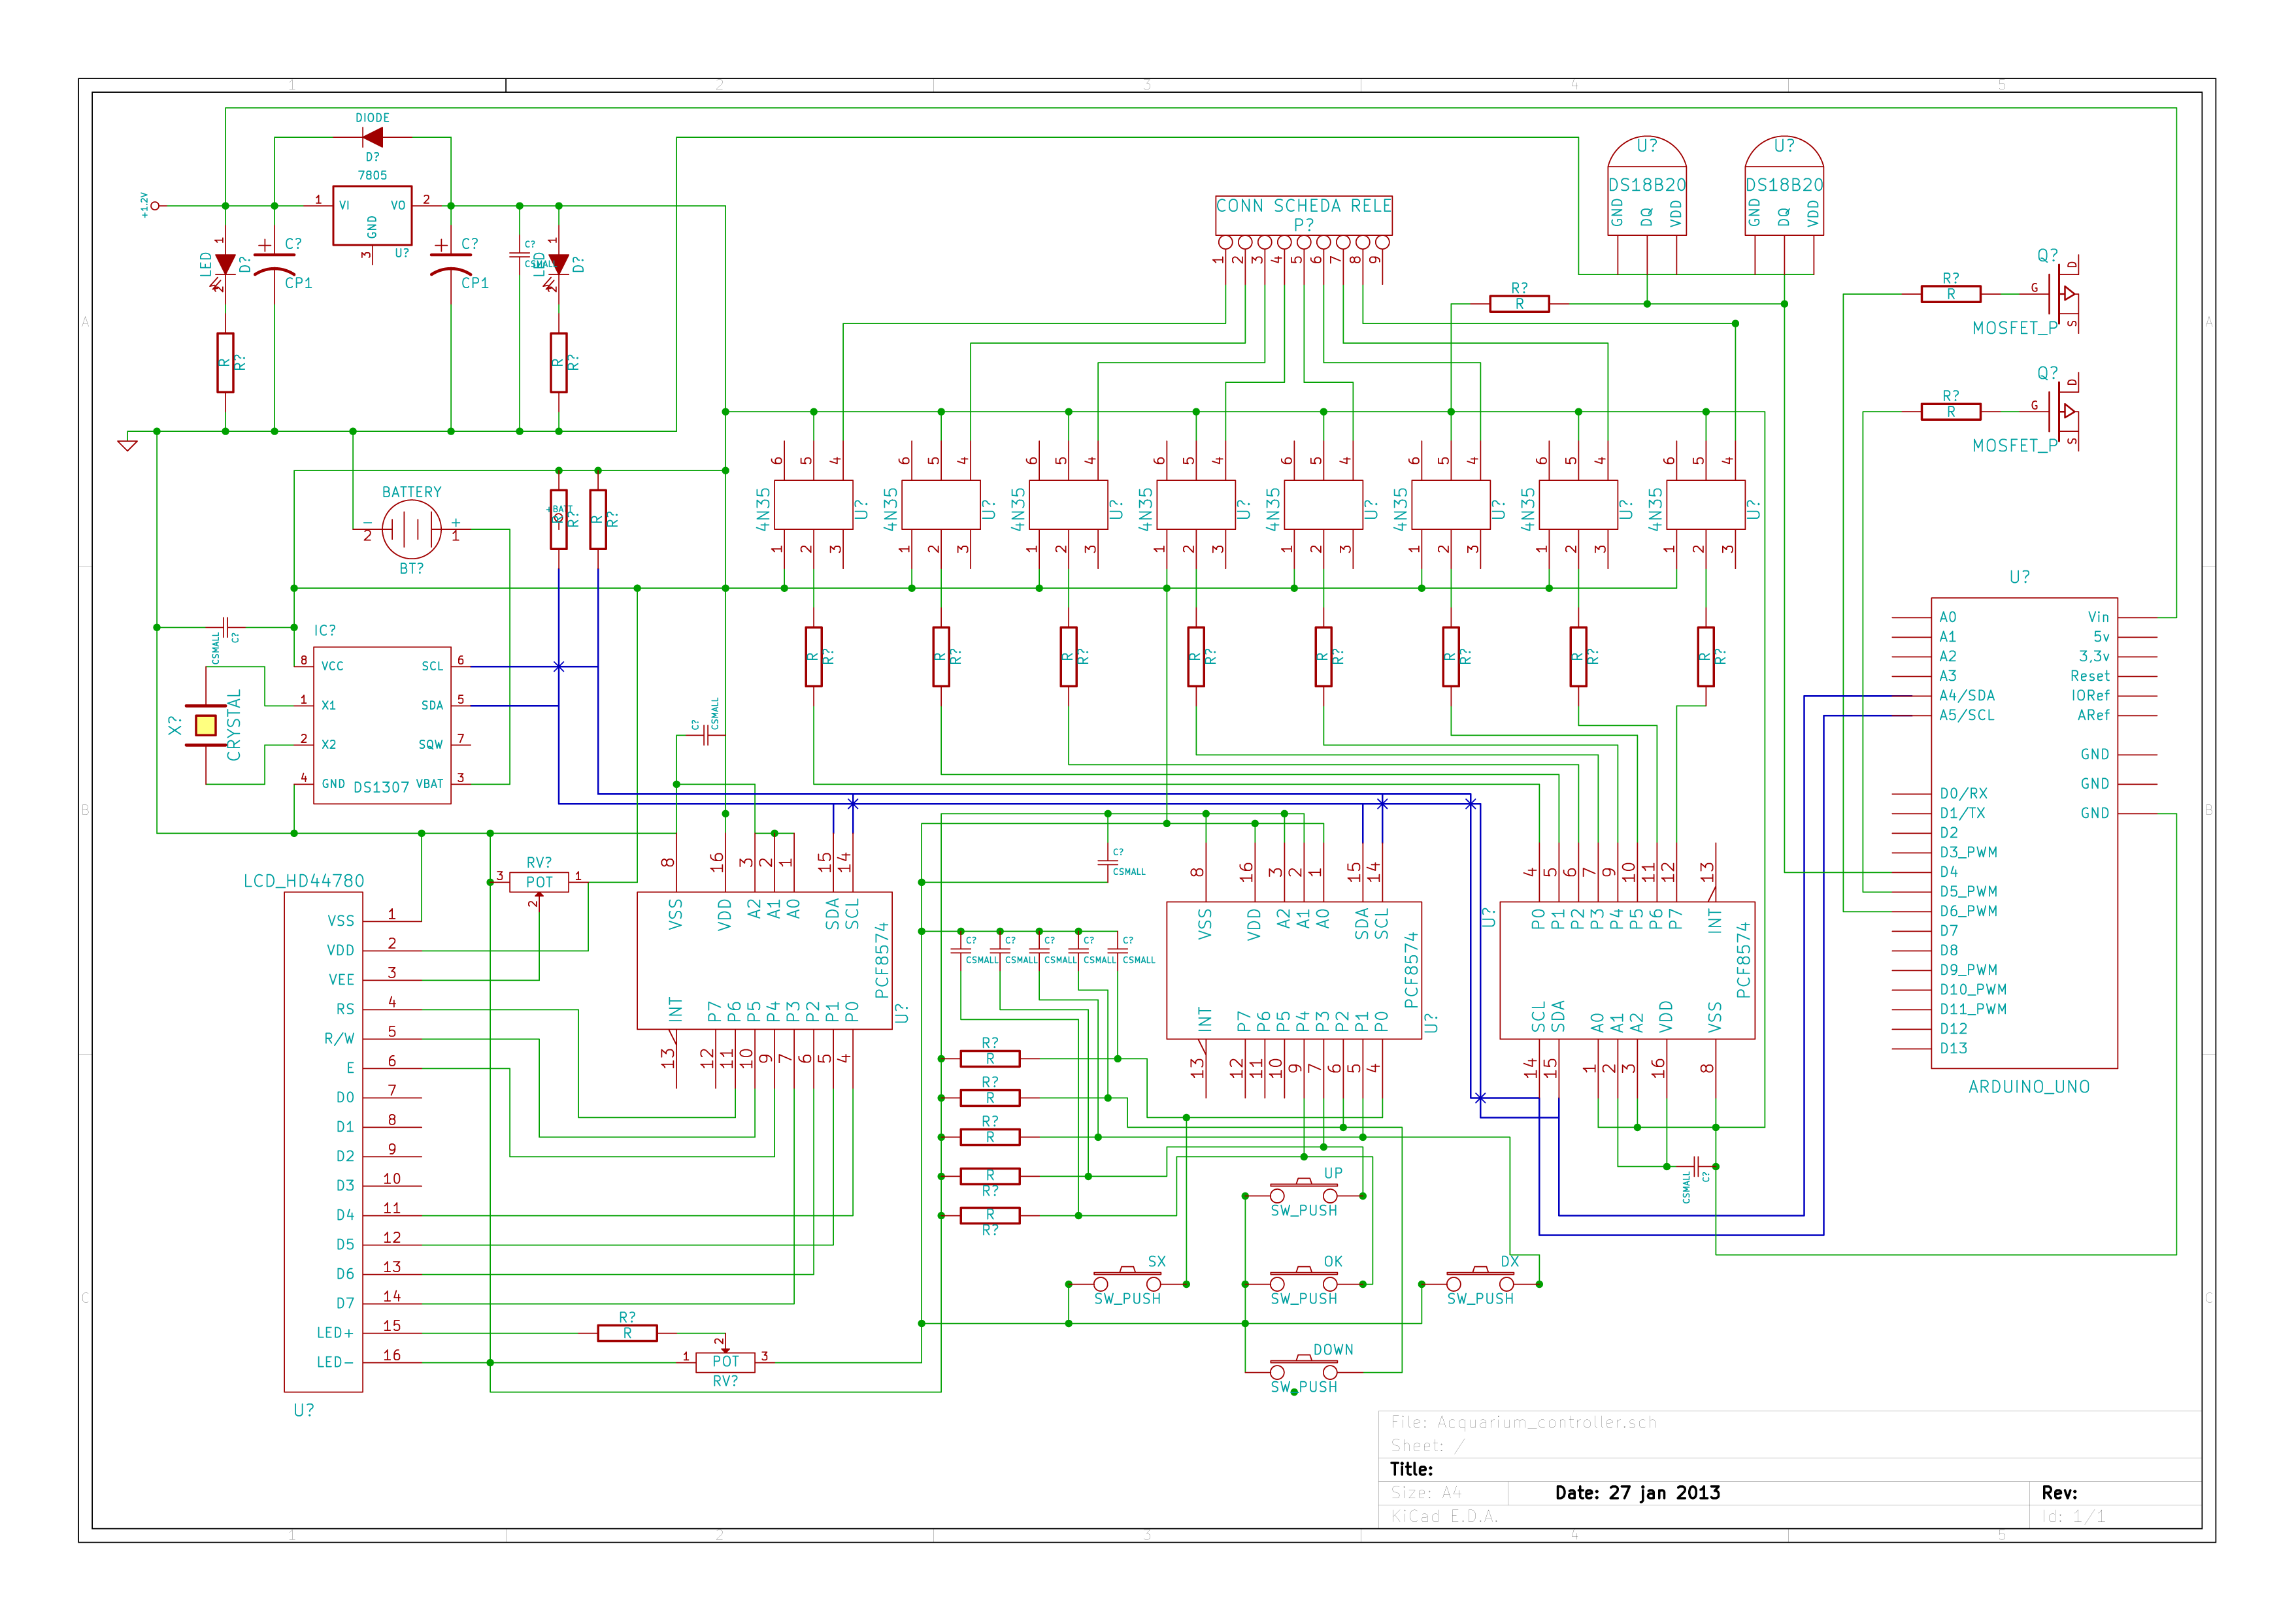Select the DS1307 real-time clock IC
The height and width of the screenshot is (1623, 2296).
[381, 725]
